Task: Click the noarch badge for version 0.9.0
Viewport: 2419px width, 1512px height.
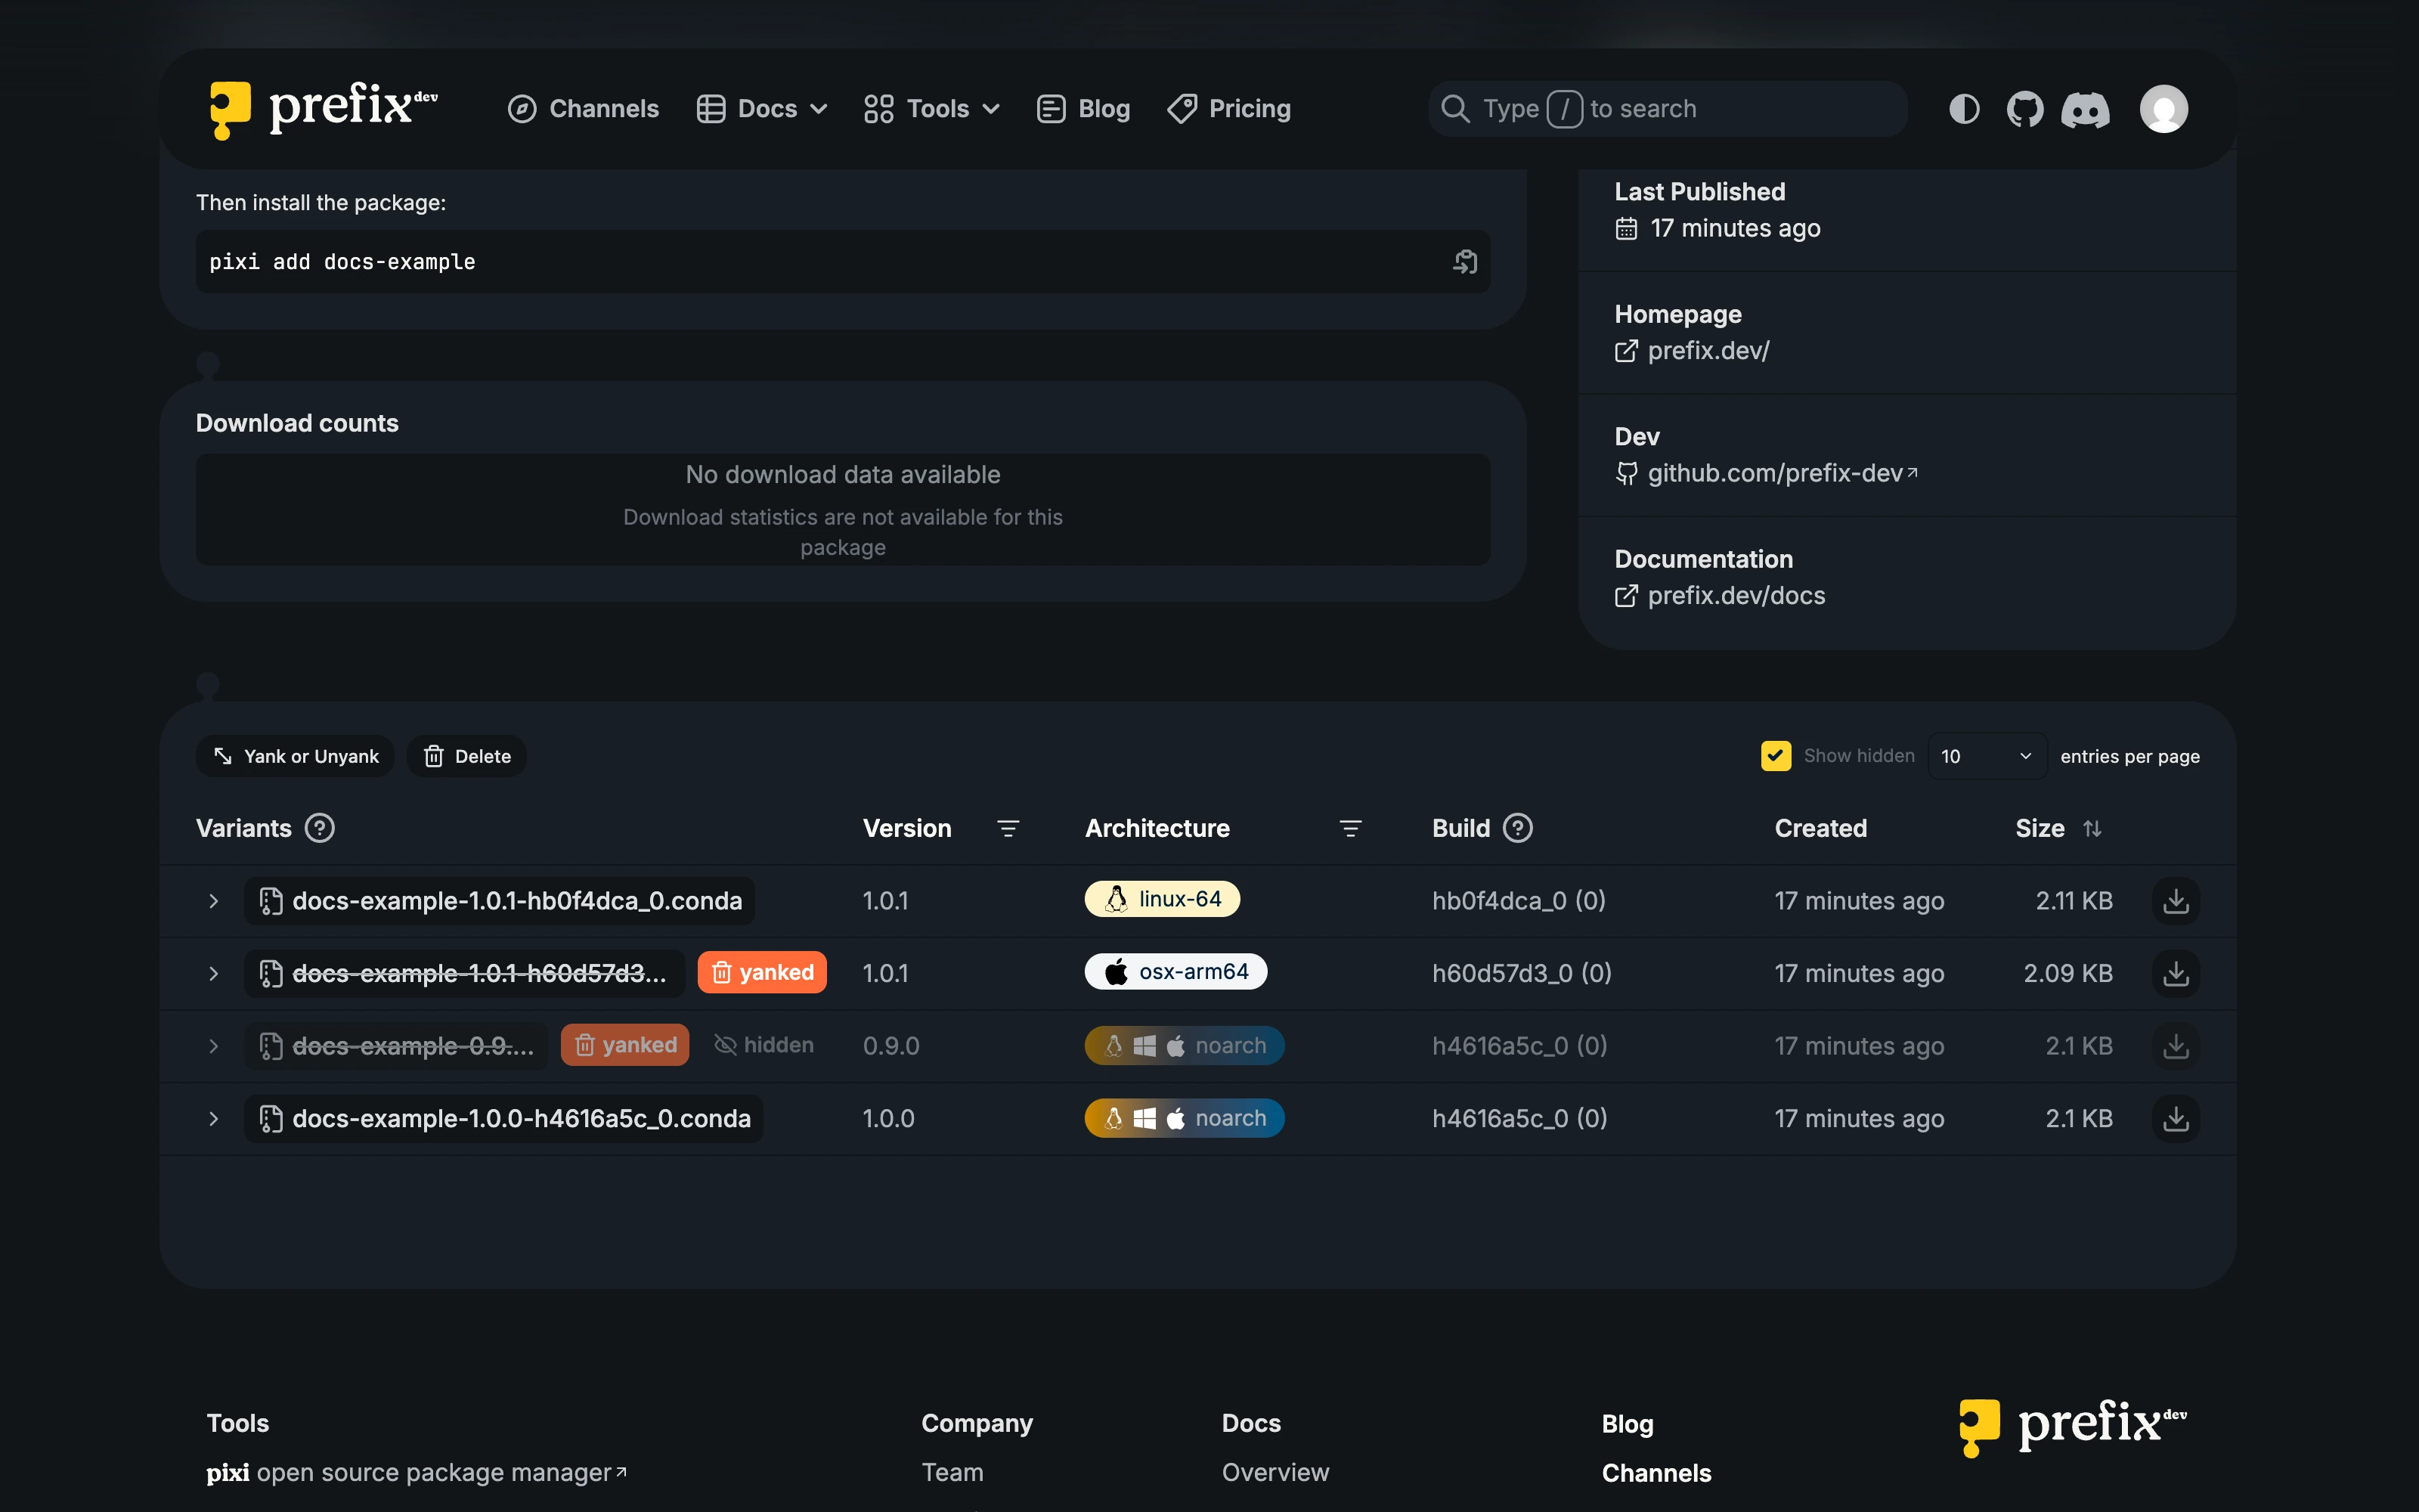Action: coord(1184,1046)
